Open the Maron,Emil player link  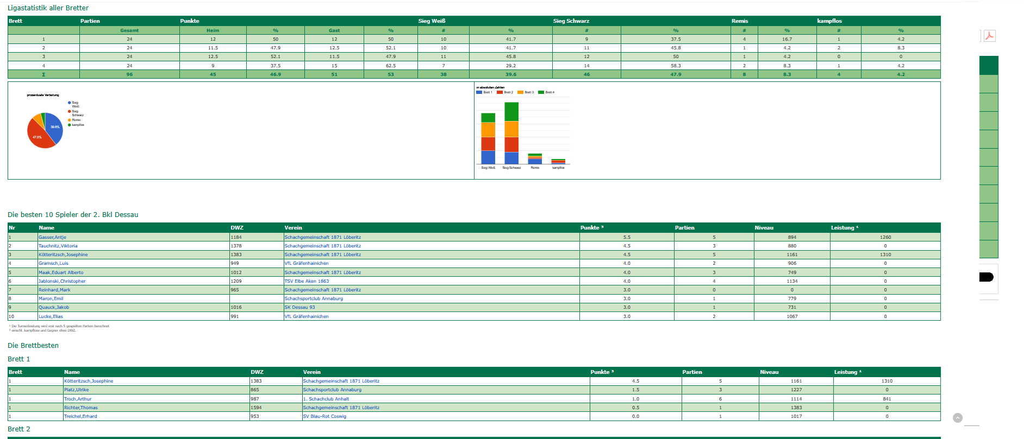click(x=51, y=298)
